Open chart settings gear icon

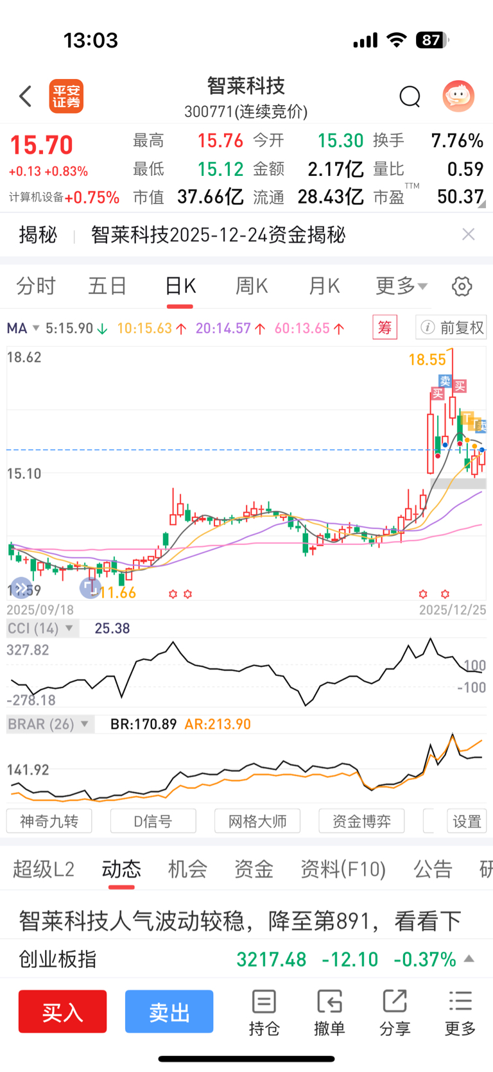(x=462, y=286)
